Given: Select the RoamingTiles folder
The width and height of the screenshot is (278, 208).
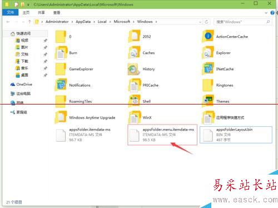Looking at the screenshot, I should [73, 101].
